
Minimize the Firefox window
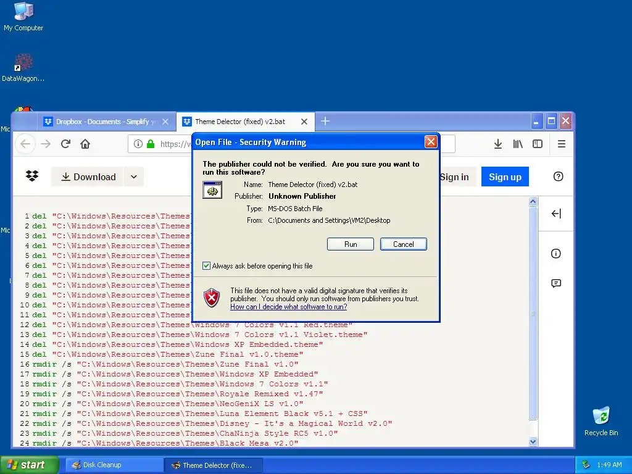point(536,121)
